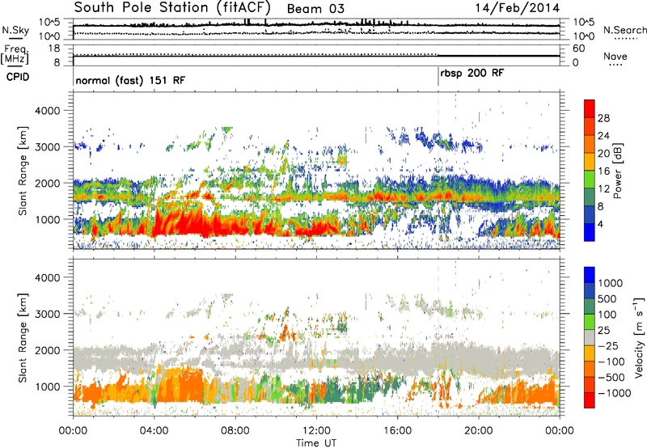Click the "Slant Range [km]" label of Power panel

(23, 171)
